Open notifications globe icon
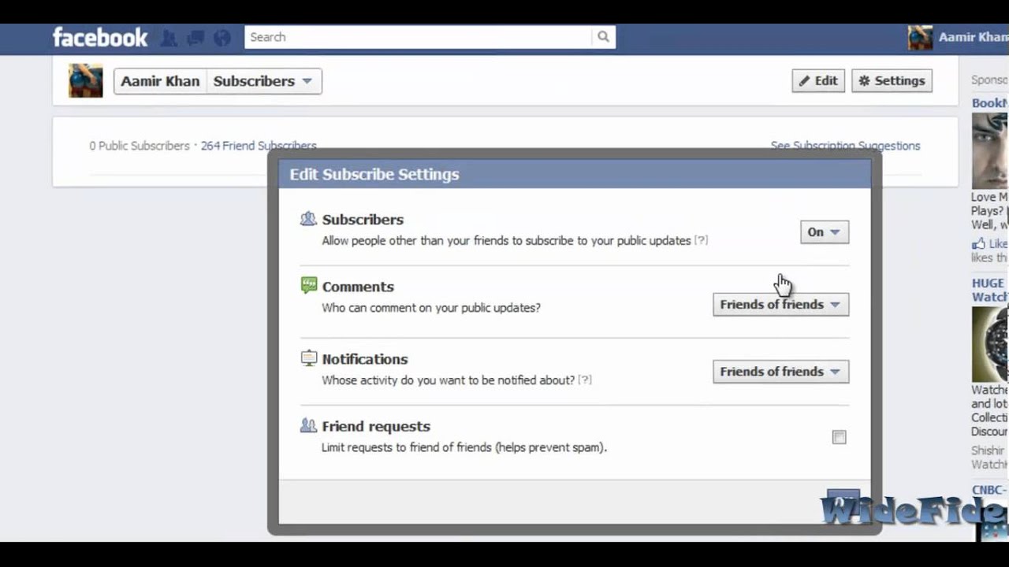This screenshot has height=567, width=1009. tap(222, 37)
